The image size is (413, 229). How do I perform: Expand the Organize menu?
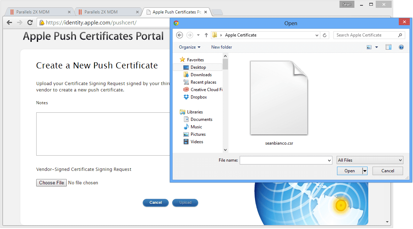click(190, 47)
